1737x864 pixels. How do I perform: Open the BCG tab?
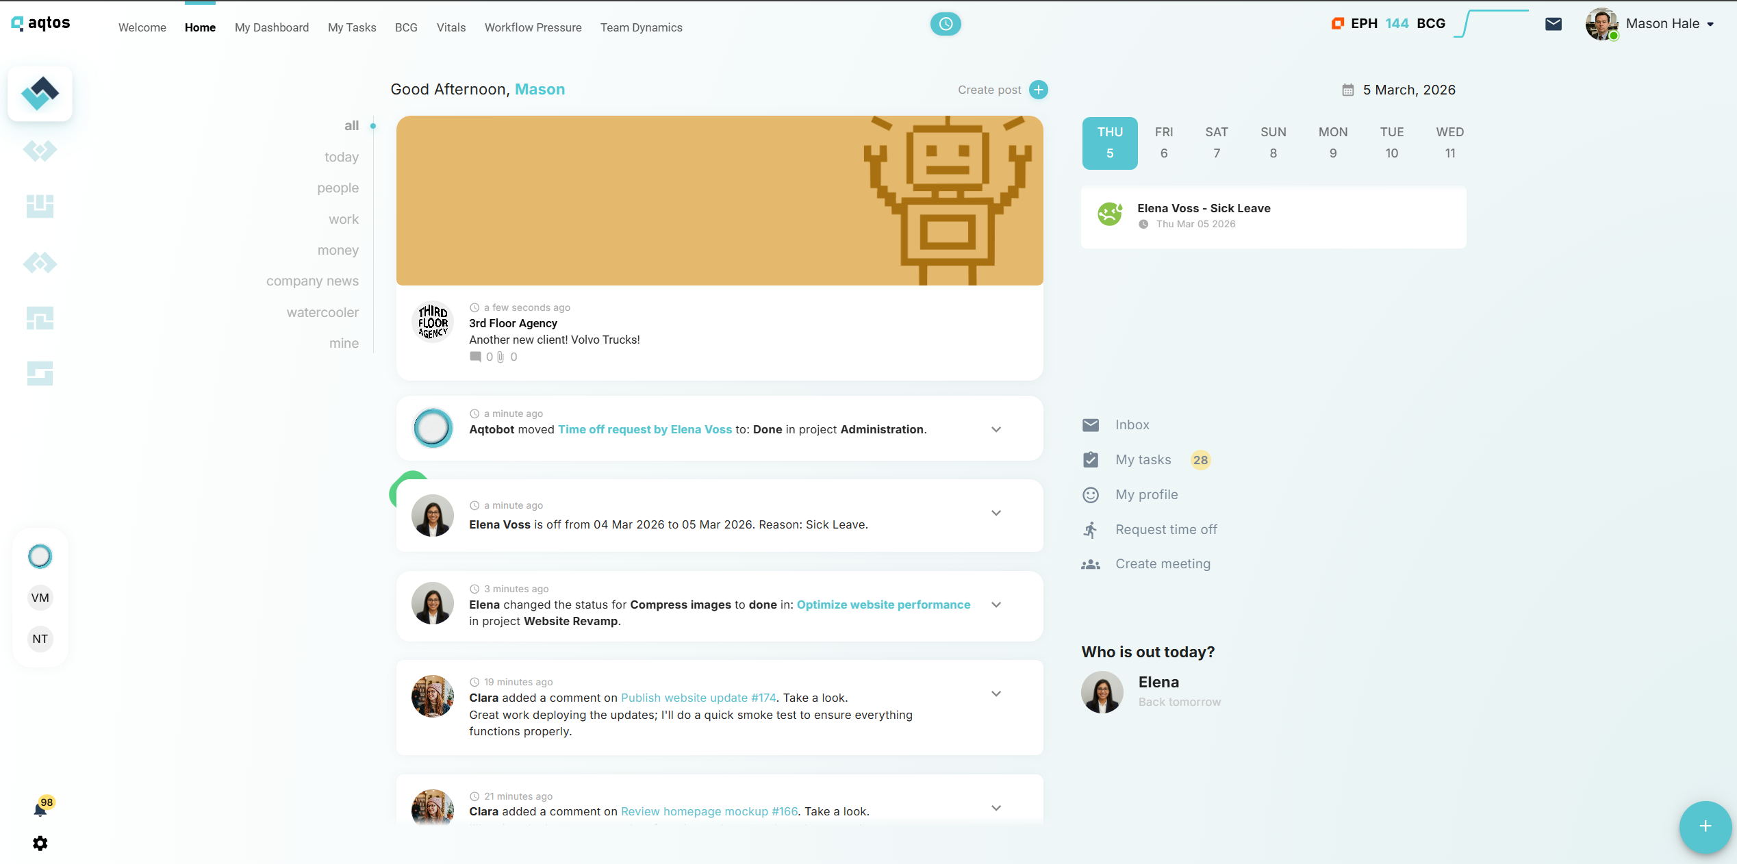point(406,27)
